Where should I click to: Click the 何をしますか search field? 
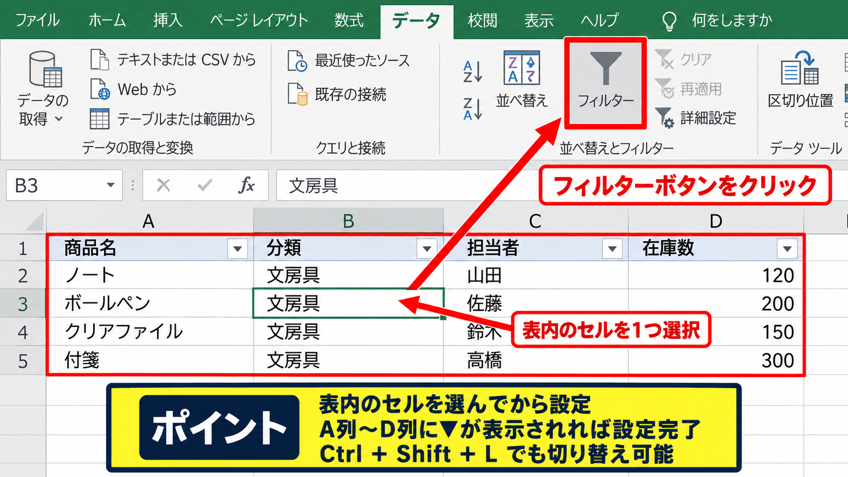pos(732,20)
